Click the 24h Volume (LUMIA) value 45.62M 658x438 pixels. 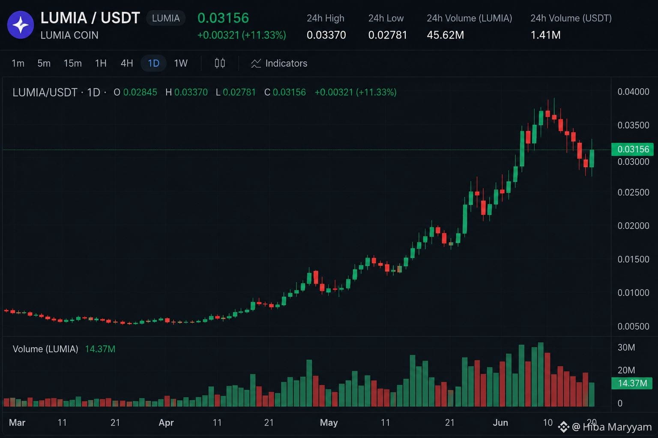446,35
